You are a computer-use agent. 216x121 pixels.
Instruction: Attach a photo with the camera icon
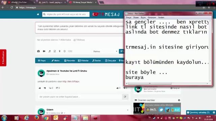(x=38, y=51)
